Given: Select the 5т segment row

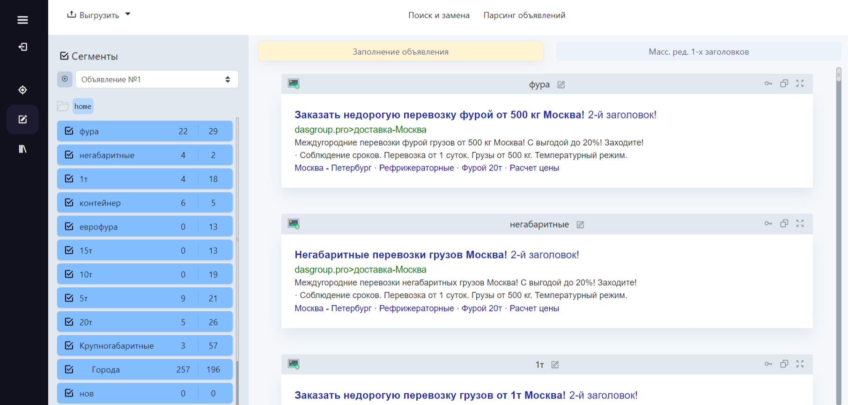Looking at the screenshot, I should [145, 298].
